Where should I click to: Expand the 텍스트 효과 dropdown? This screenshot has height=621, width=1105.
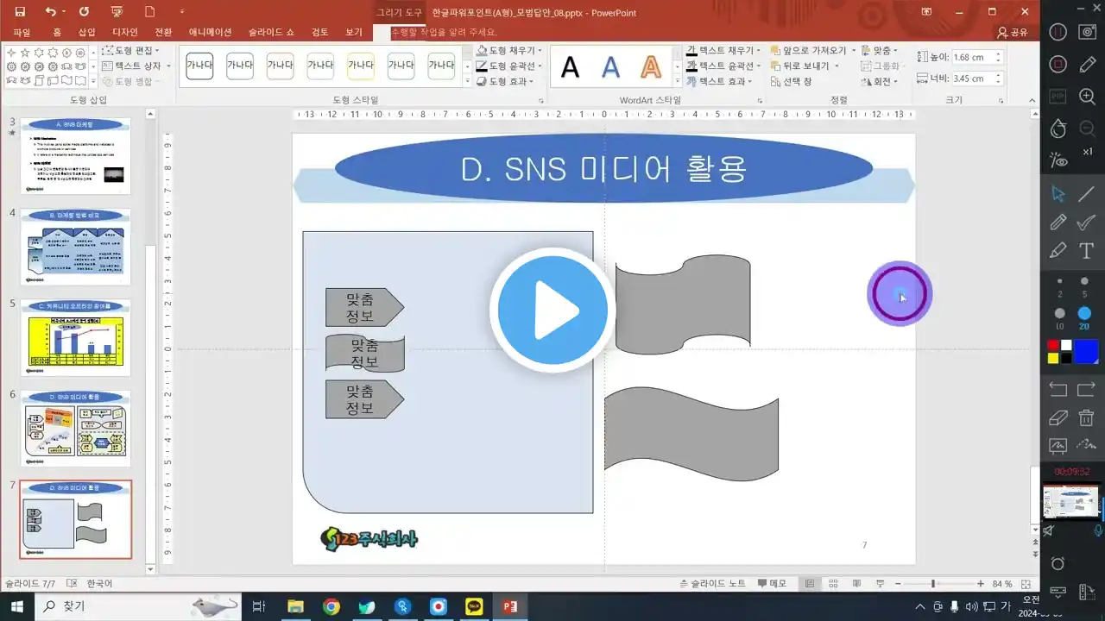[749, 82]
